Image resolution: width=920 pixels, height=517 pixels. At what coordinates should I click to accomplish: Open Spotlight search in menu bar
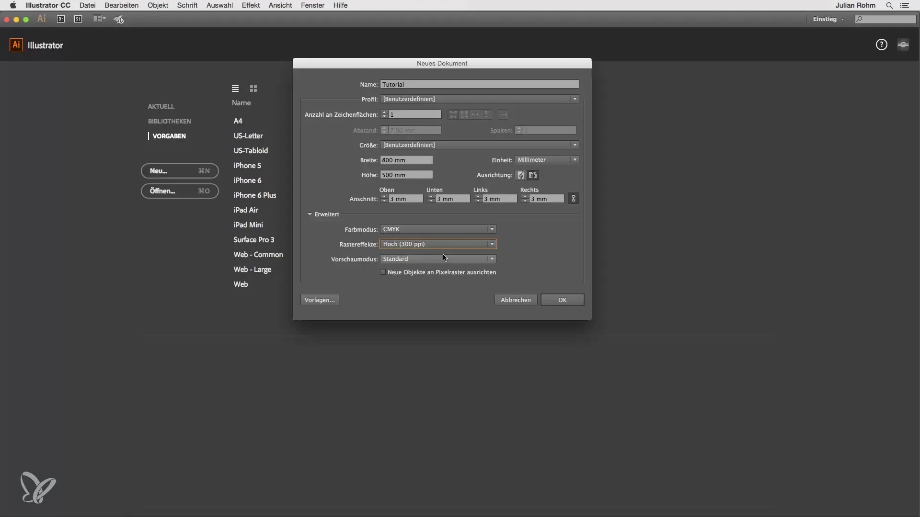point(889,5)
